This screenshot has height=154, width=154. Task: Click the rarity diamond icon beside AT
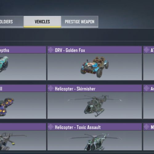pyautogui.click(x=146, y=50)
